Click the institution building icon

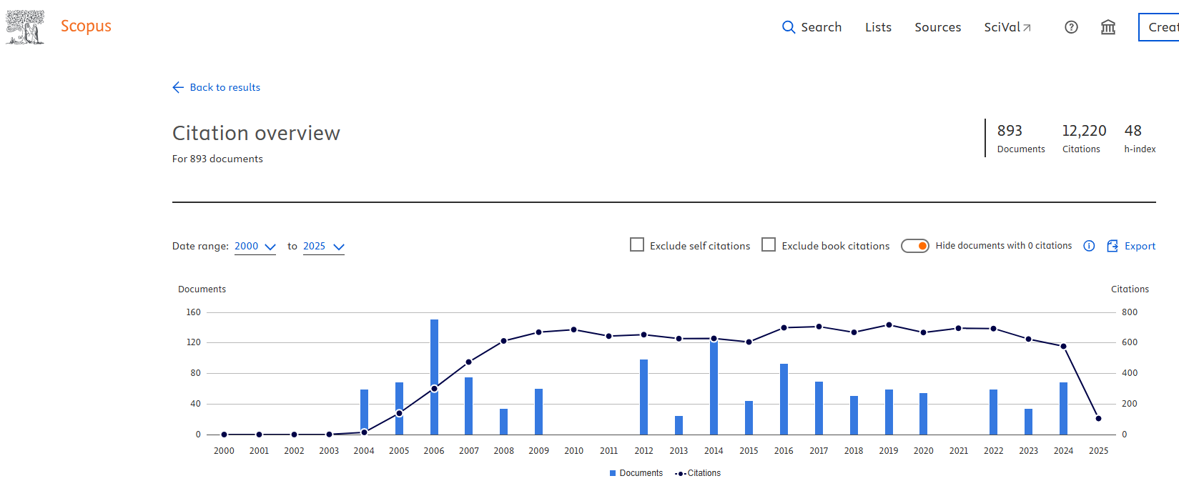coord(1108,27)
